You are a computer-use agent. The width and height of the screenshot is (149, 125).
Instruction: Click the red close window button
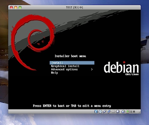tap(11, 7)
